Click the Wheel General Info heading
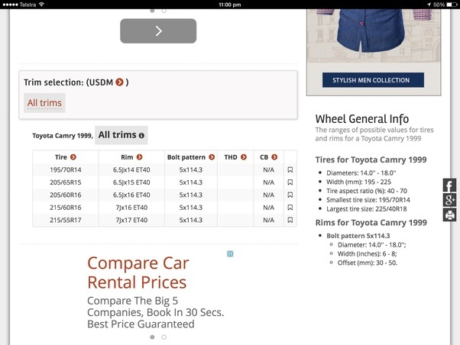 click(362, 119)
